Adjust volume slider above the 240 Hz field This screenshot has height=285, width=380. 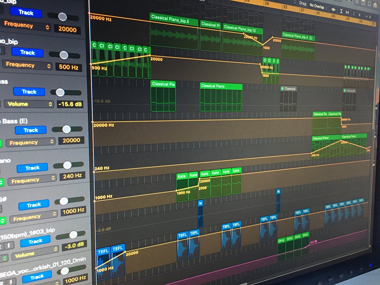click(68, 165)
